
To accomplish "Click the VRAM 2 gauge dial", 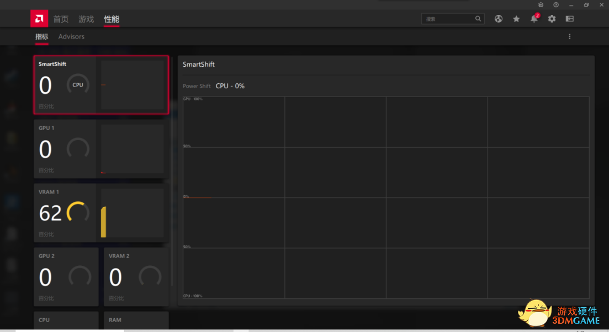I will [150, 276].
